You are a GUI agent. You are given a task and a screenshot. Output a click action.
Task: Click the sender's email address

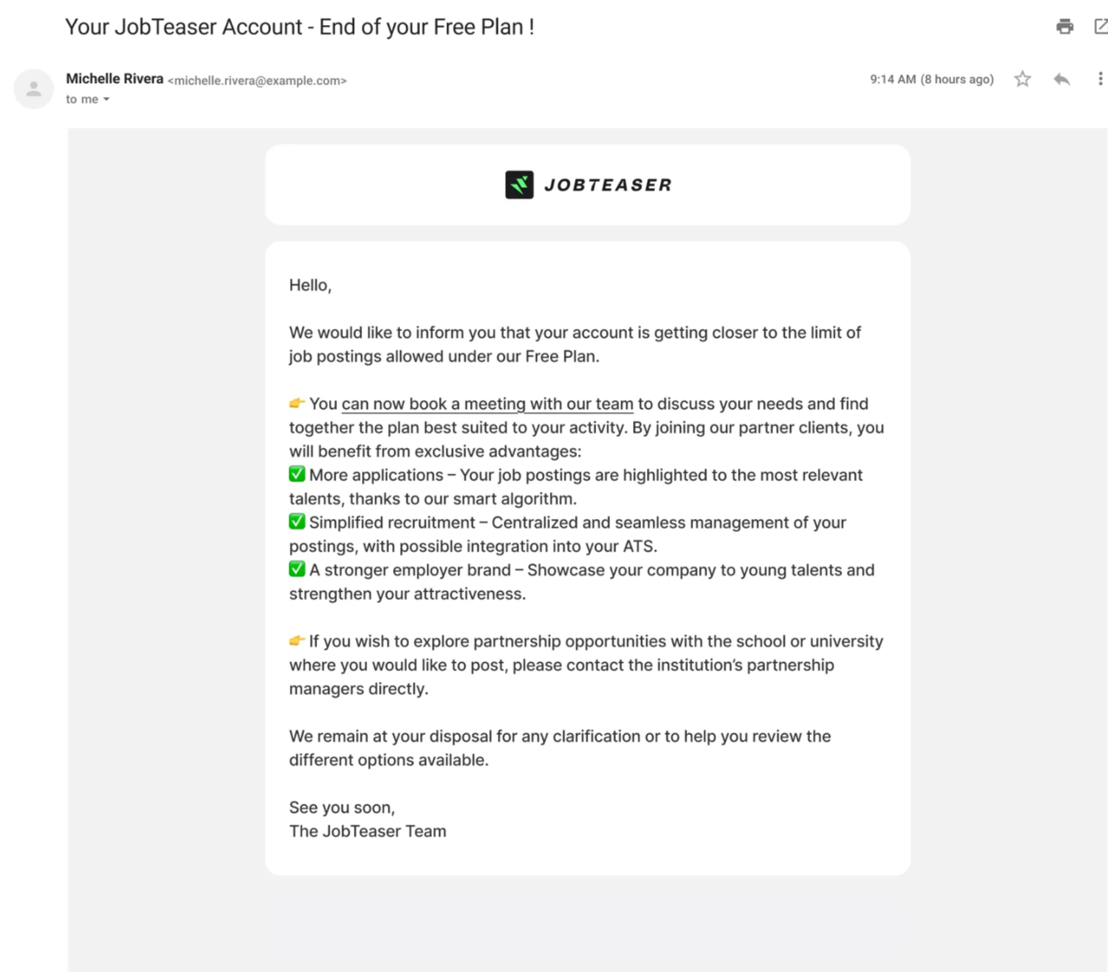pos(257,81)
